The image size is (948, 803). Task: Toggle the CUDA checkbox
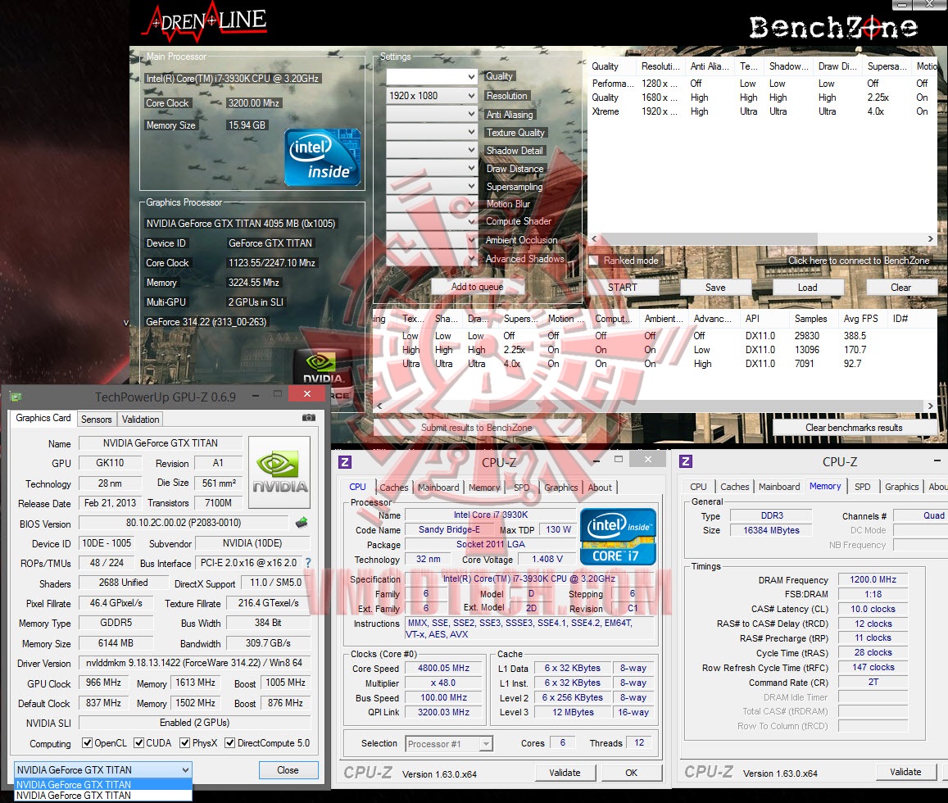point(139,742)
